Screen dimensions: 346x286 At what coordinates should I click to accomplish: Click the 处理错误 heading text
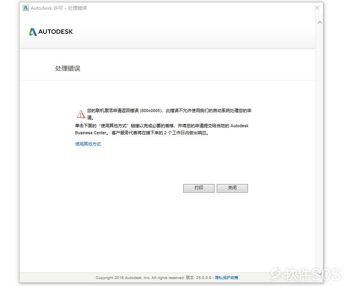(68, 68)
